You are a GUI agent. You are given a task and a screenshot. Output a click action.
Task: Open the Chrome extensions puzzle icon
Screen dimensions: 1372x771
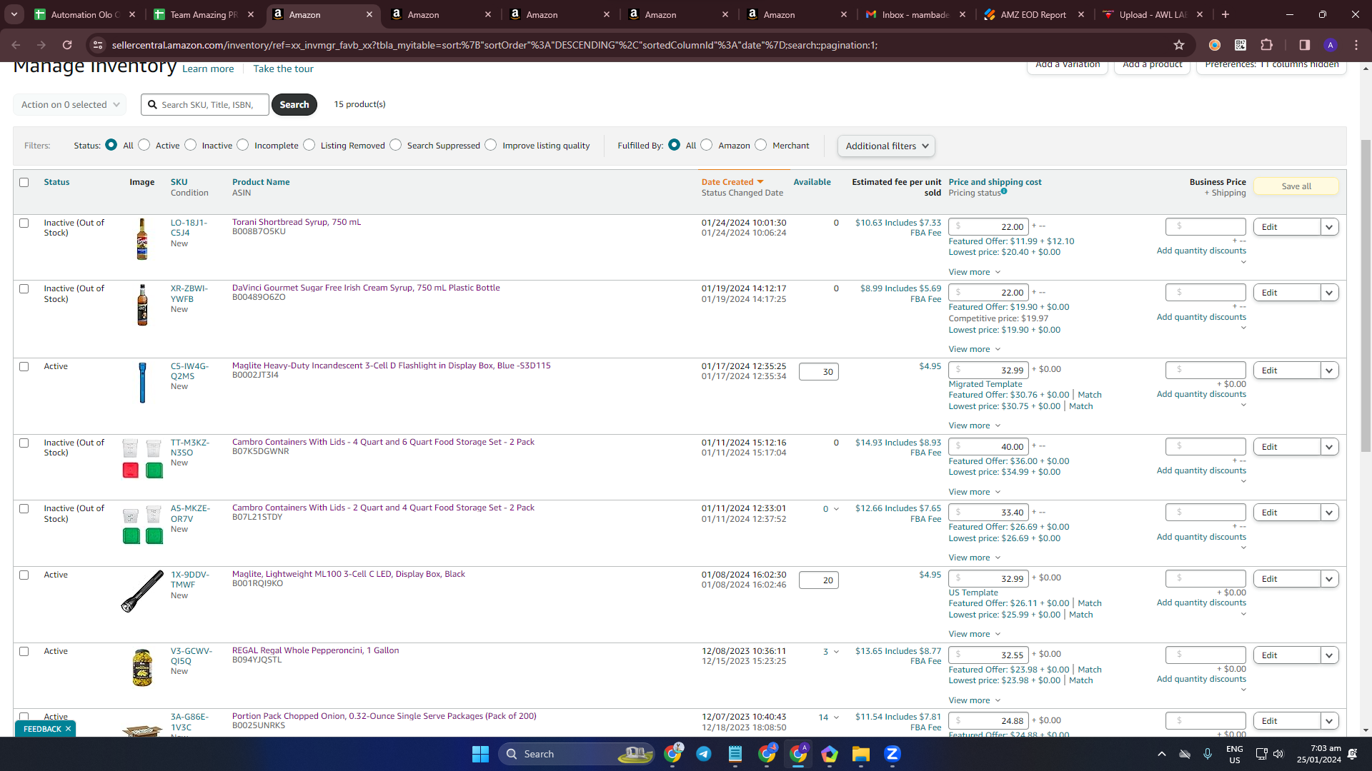pyautogui.click(x=1266, y=45)
